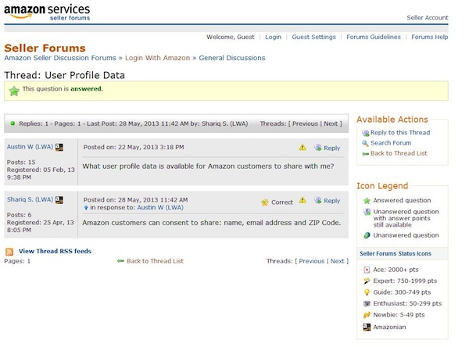Go to Next thread at page bottom

pyautogui.click(x=337, y=261)
